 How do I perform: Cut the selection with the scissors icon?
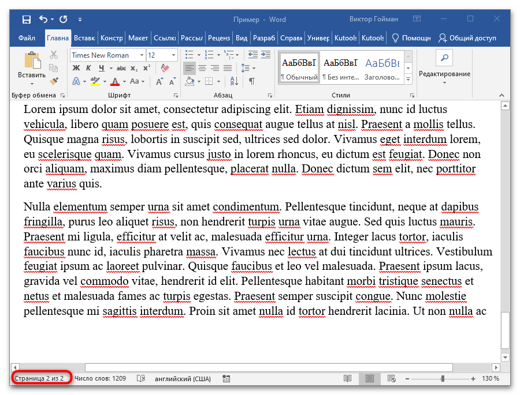[54, 55]
